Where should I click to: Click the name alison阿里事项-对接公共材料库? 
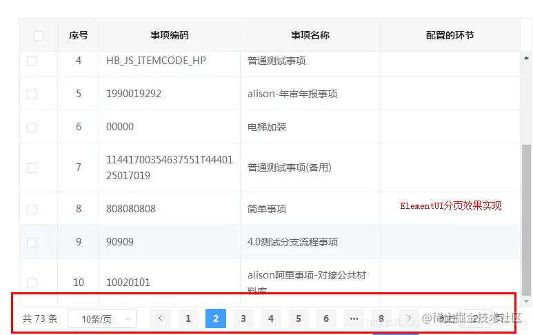coord(307,283)
